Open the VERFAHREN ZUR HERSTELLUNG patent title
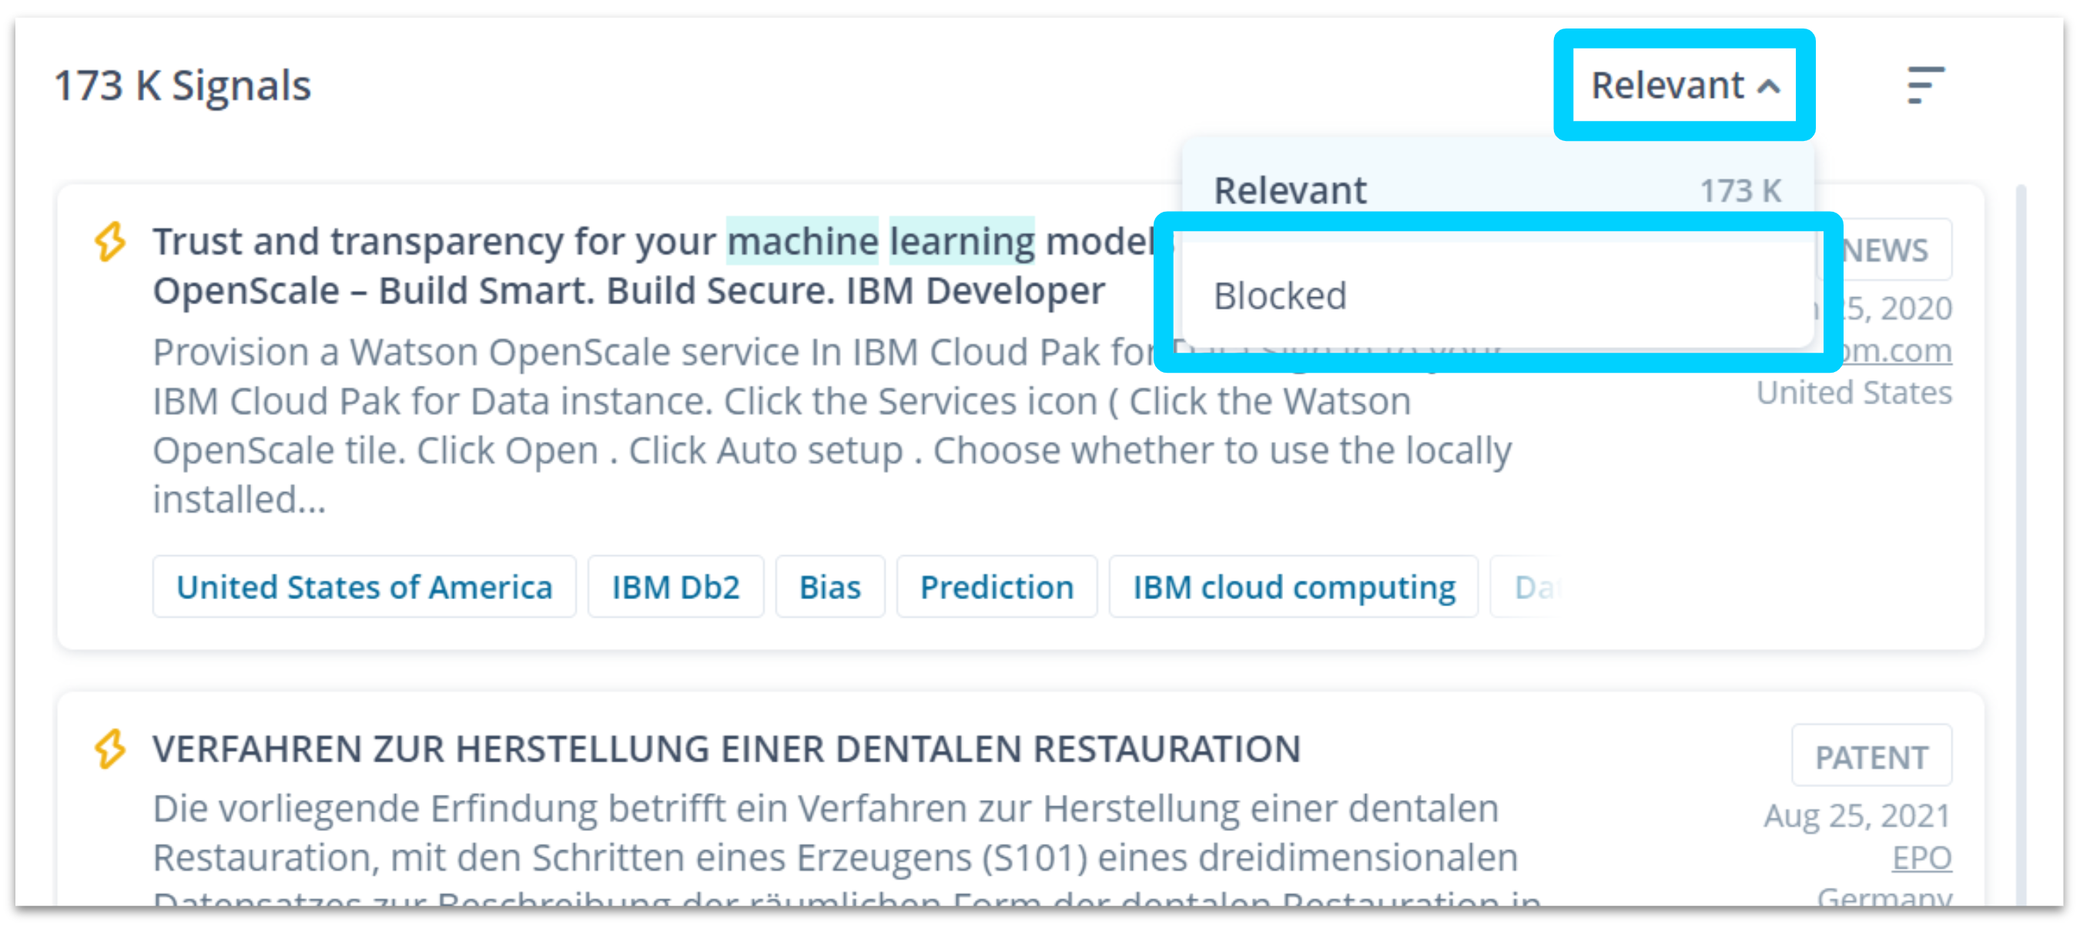This screenshot has width=2080, height=928. (727, 749)
